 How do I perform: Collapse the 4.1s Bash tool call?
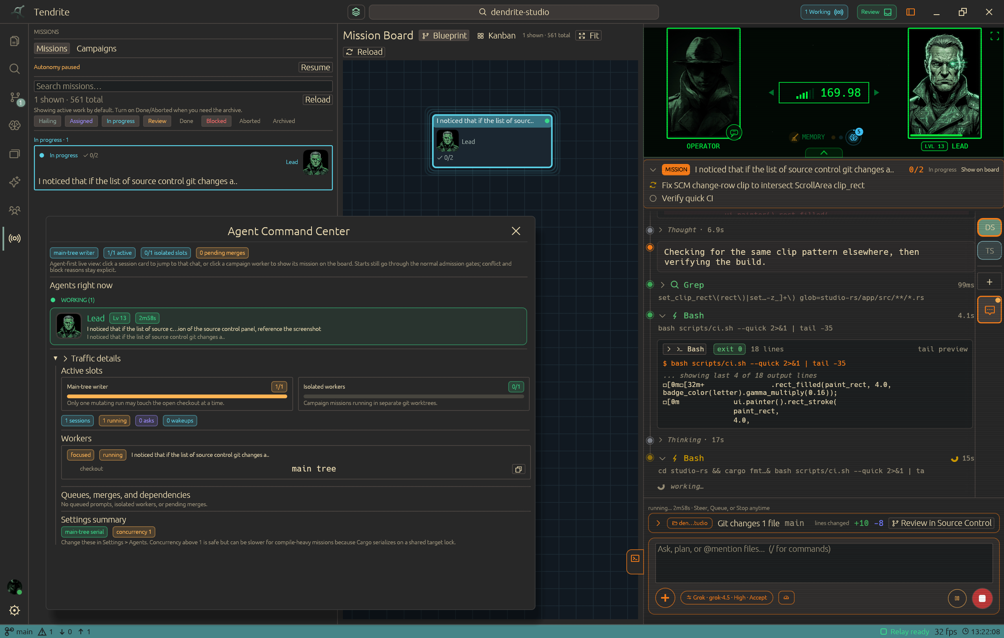click(662, 315)
